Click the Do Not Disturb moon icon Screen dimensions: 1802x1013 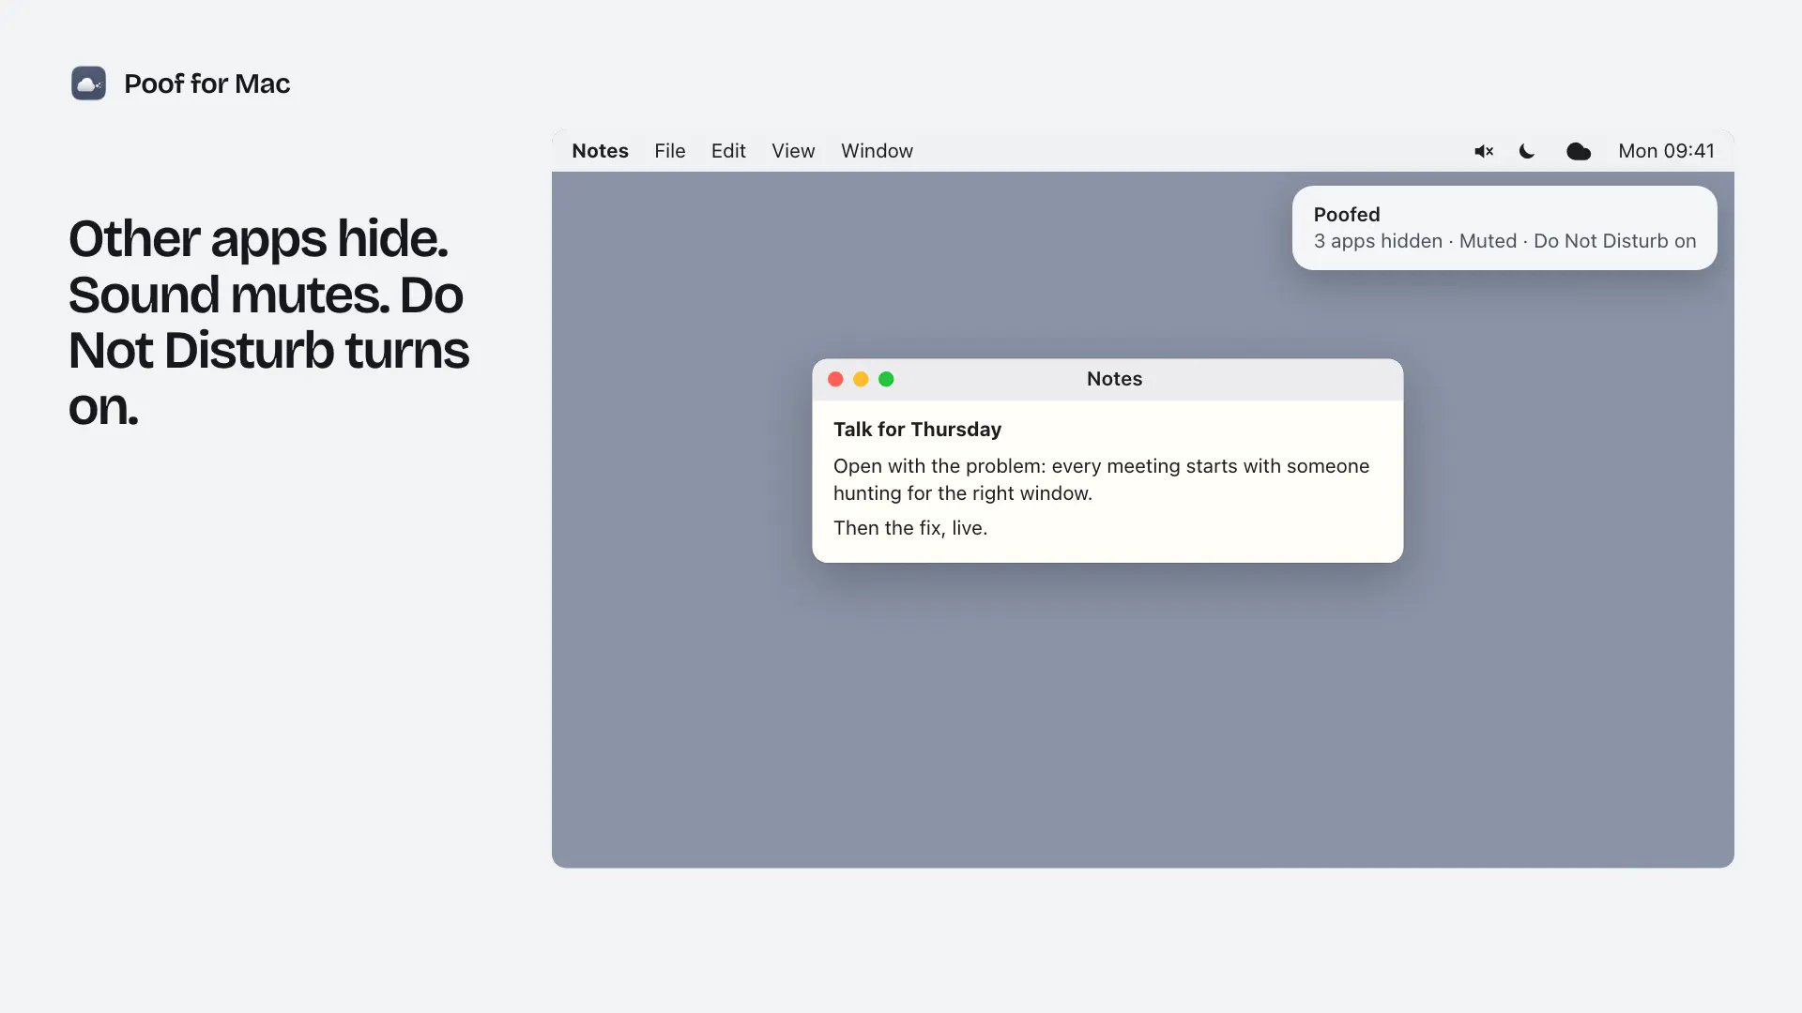1527,151
